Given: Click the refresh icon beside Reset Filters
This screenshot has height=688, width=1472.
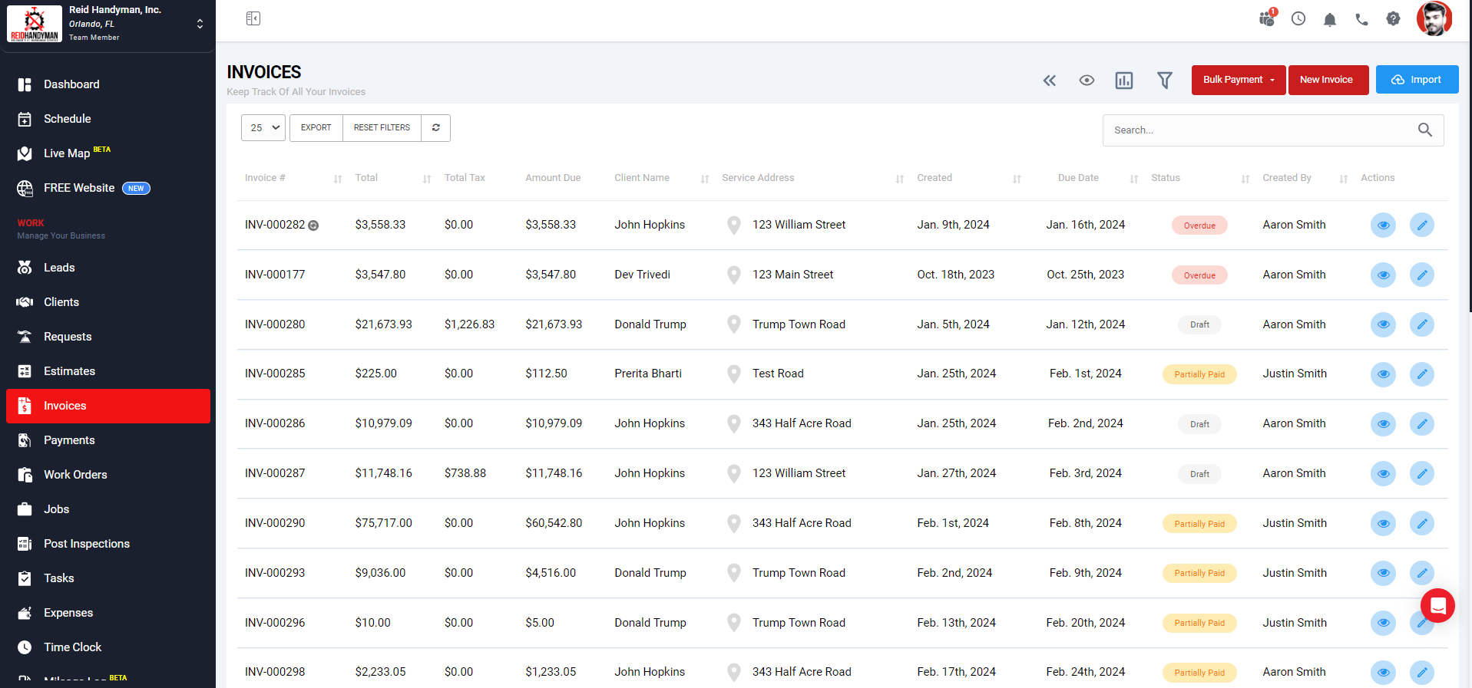Looking at the screenshot, I should [x=435, y=128].
